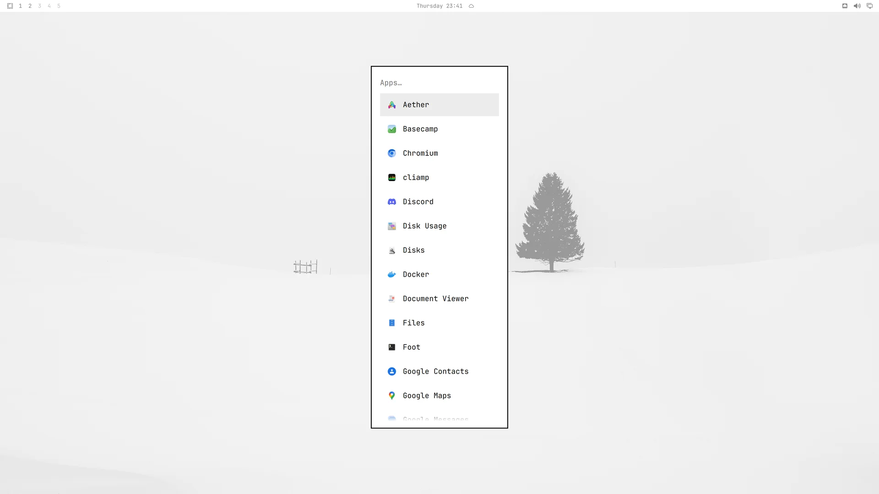Click the weather cloud icon by clock
879x494 pixels.
point(471,6)
